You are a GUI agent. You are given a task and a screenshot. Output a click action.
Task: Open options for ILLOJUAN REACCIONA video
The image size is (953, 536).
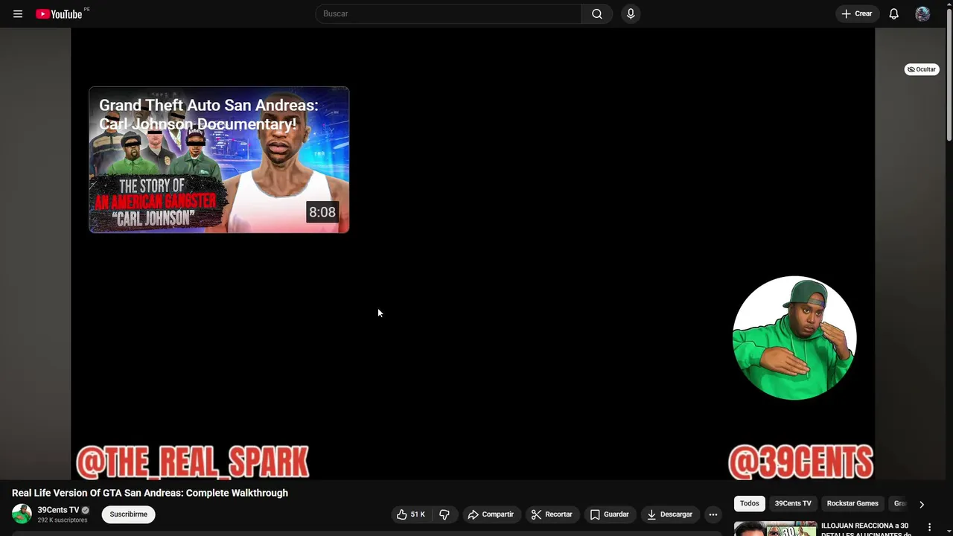click(x=929, y=527)
